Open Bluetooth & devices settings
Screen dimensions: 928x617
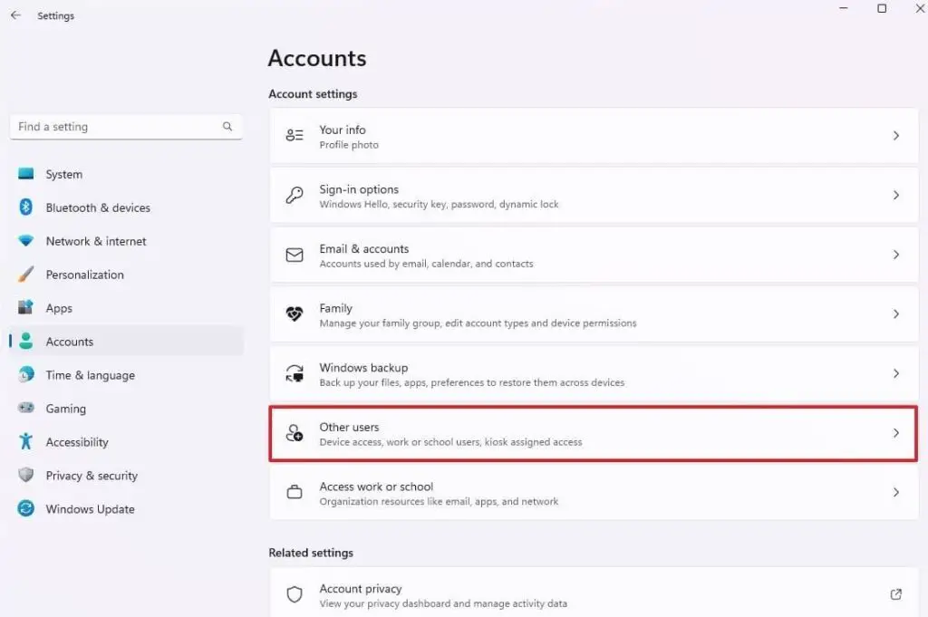pyautogui.click(x=28, y=207)
